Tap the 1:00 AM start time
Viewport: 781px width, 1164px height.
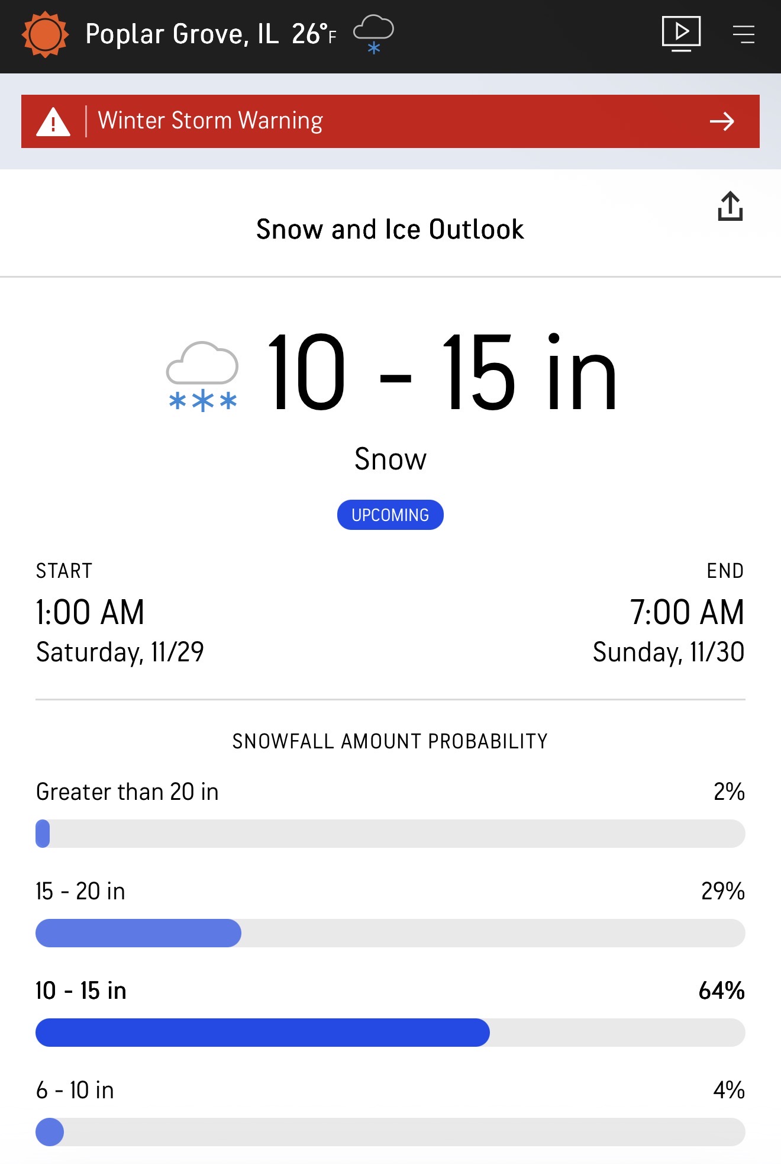point(90,612)
